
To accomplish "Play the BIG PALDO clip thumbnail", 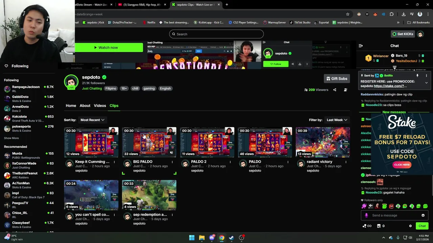I will click(x=149, y=142).
